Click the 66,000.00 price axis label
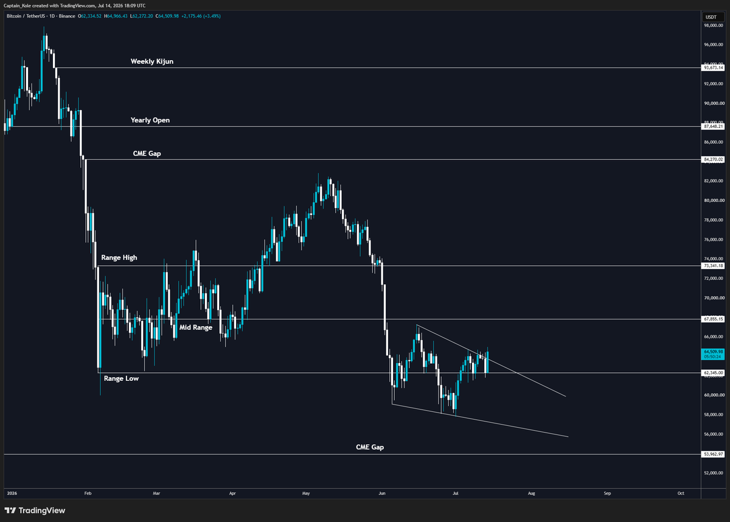Image resolution: width=730 pixels, height=522 pixels. coord(713,337)
